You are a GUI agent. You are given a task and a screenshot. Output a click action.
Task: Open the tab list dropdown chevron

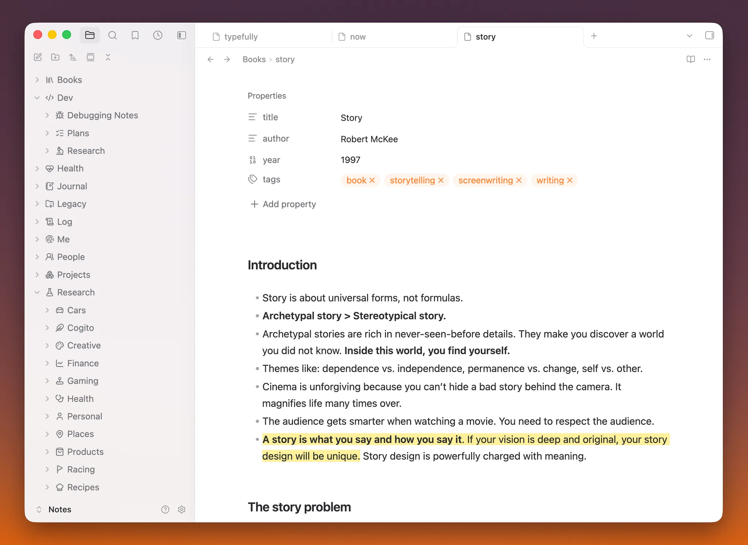coord(690,36)
